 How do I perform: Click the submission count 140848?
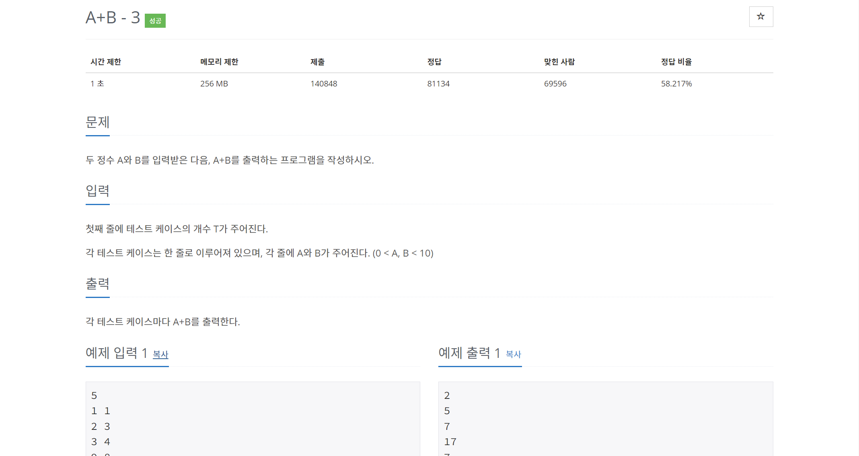coord(323,84)
